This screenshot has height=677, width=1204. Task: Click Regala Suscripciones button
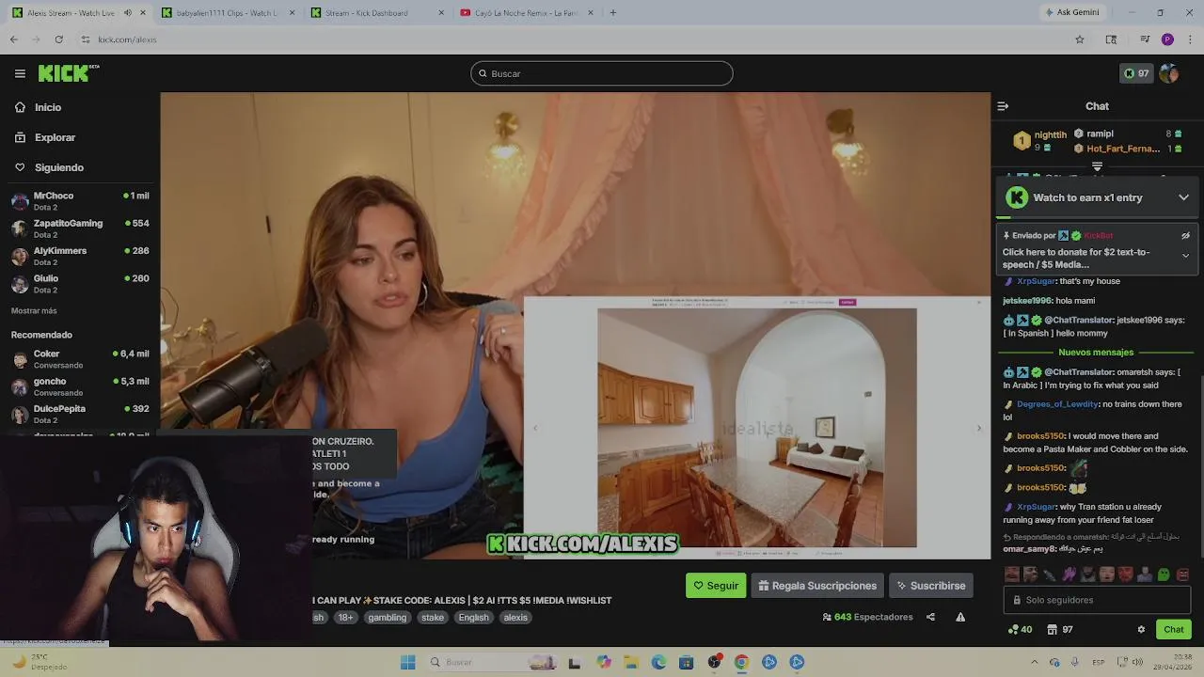tap(817, 586)
